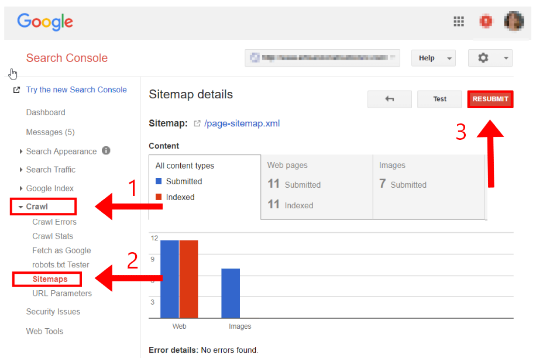The height and width of the screenshot is (358, 536).
Task: Click the Google logo
Action: 45,22
